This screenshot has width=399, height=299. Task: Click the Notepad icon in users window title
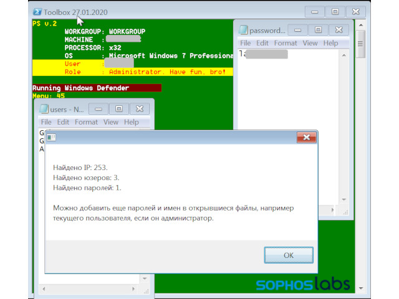pos(42,109)
